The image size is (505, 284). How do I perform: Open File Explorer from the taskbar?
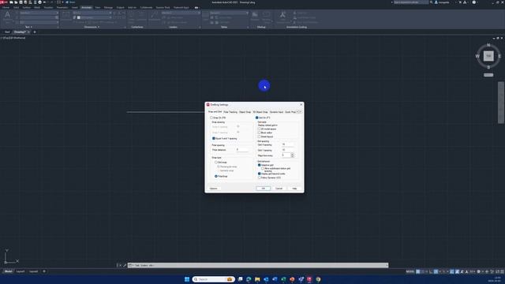257,279
